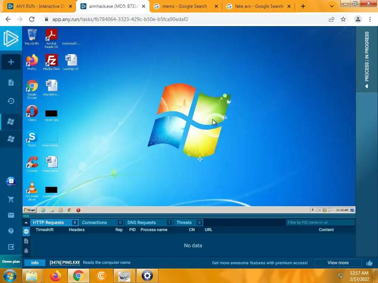Switch to the Connections tab

point(102,223)
